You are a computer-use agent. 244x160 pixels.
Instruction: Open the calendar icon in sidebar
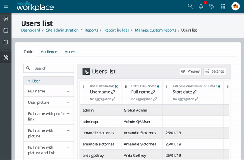coord(6,30)
